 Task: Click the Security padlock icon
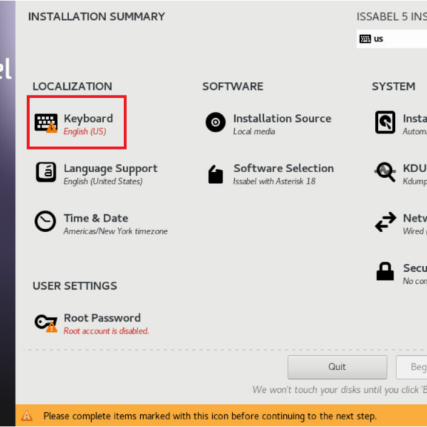coord(385,271)
